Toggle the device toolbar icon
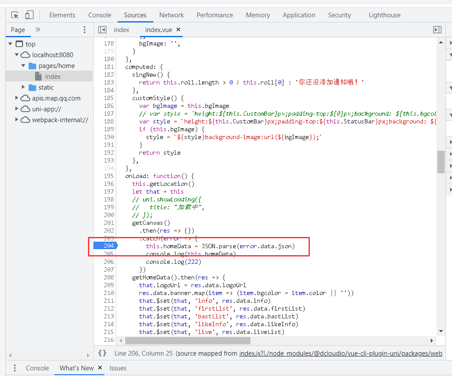The image size is (452, 376). pos(29,15)
